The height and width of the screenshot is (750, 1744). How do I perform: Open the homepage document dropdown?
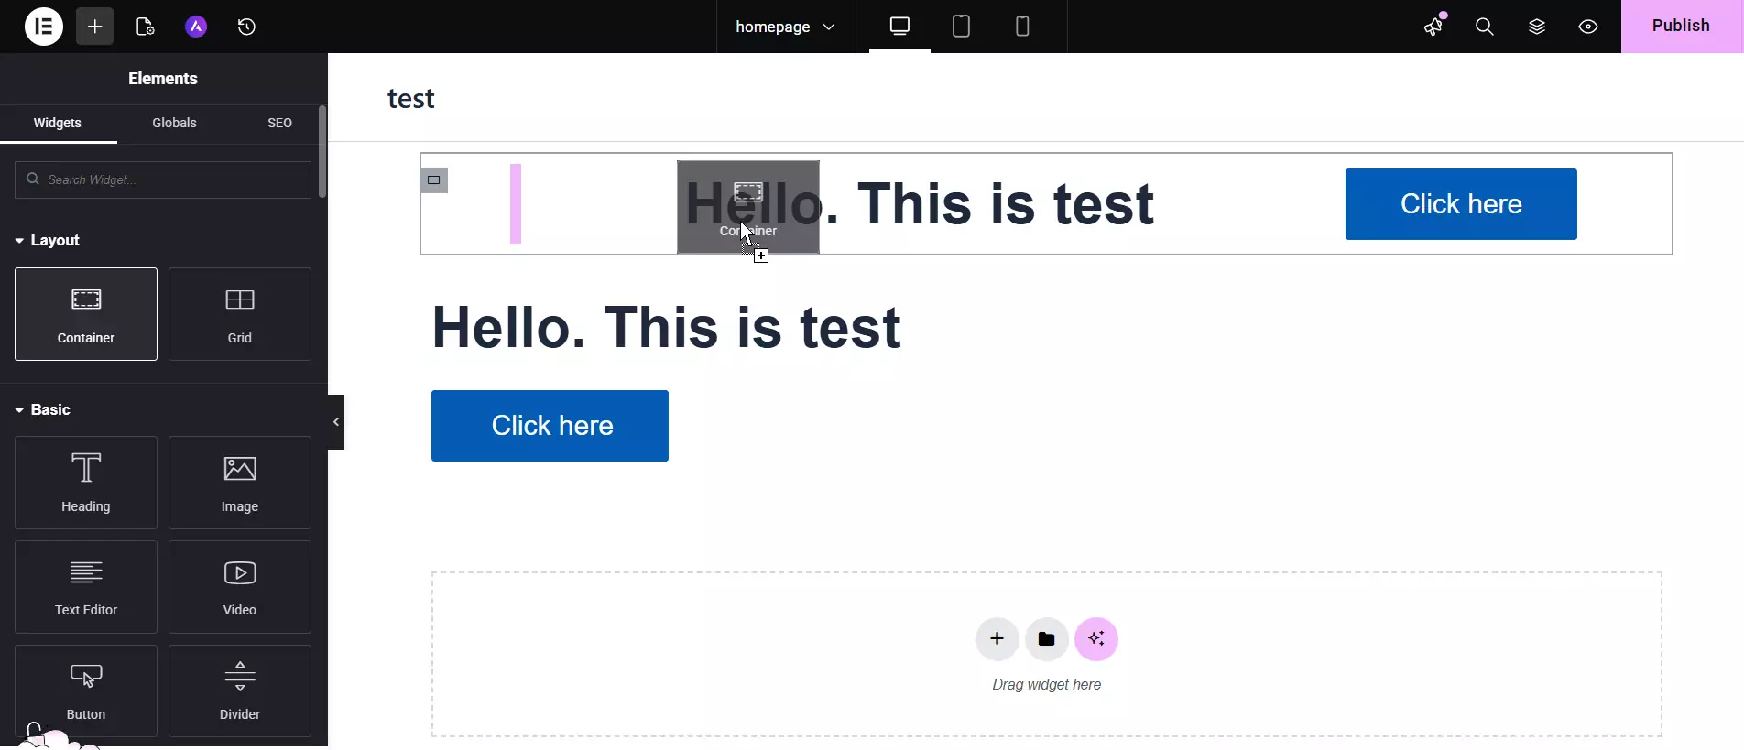785,27
